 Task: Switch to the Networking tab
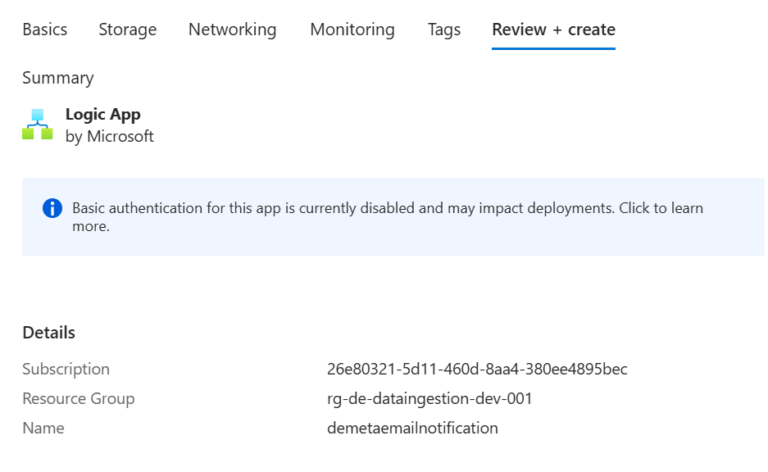(232, 29)
